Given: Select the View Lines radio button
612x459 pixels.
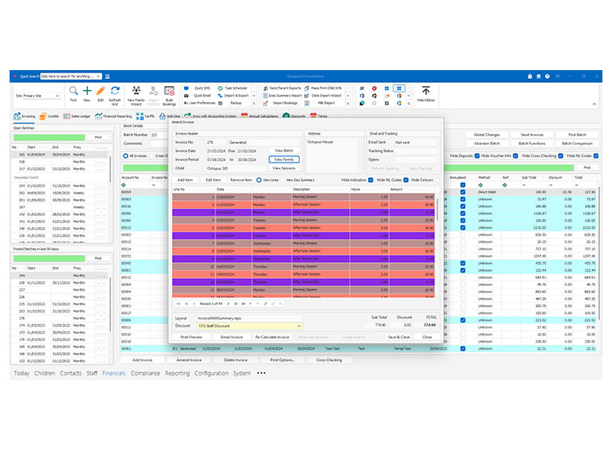Looking at the screenshot, I should (259, 180).
